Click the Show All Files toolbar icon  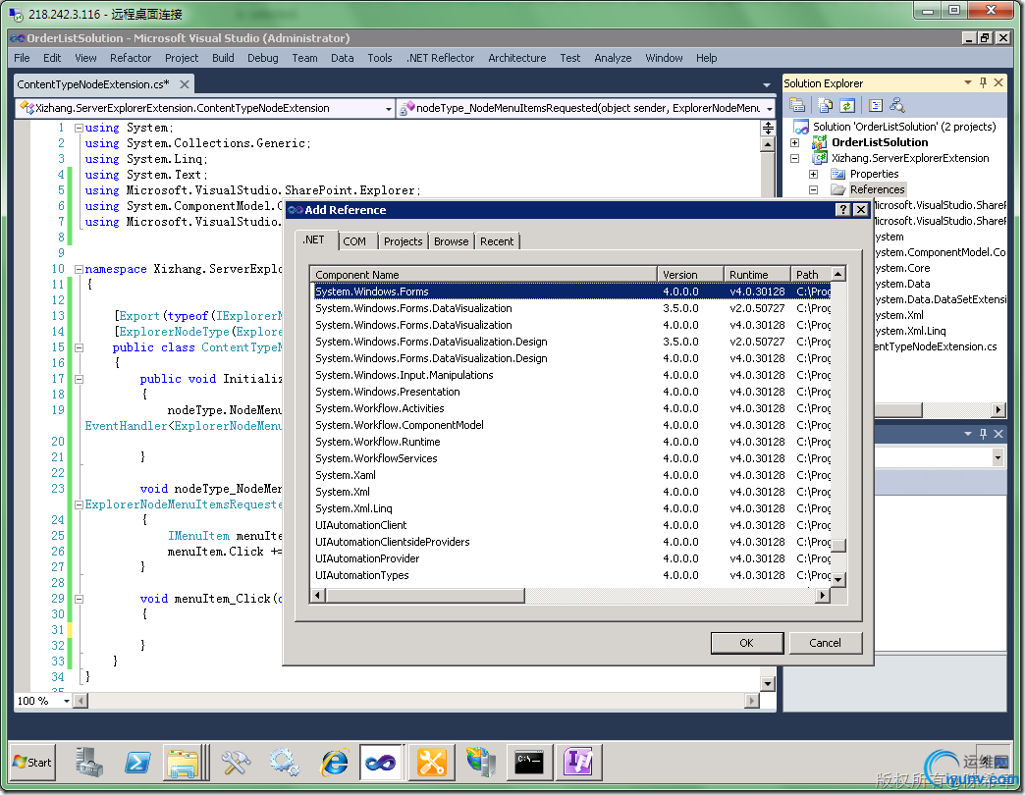pos(825,105)
